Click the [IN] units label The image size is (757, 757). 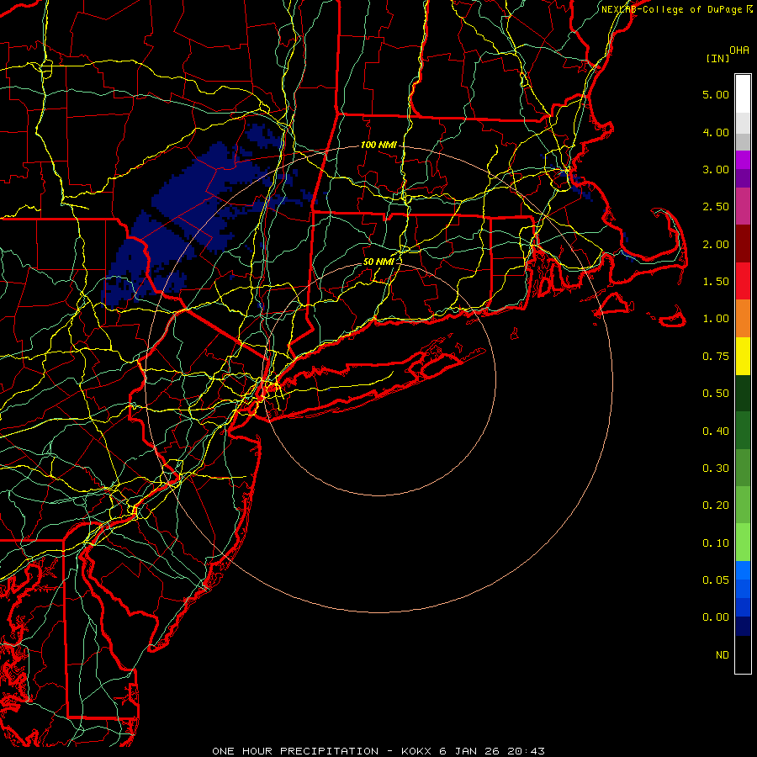717,58
